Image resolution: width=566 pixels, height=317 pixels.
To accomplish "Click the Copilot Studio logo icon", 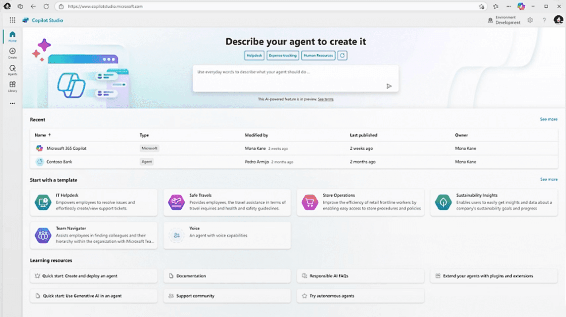I will (25, 20).
